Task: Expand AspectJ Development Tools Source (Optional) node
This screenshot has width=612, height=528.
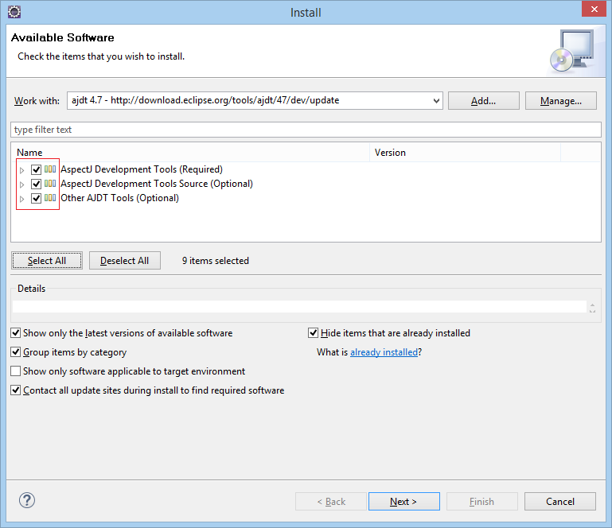Action: pos(21,184)
